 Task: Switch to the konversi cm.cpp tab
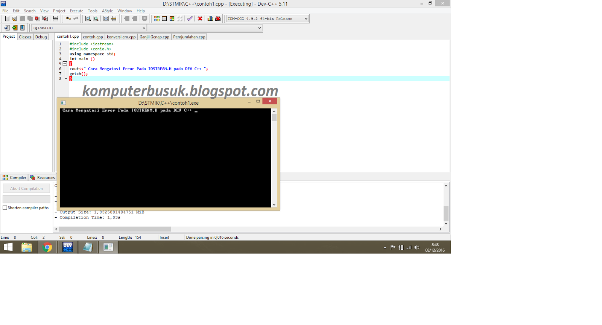121,37
